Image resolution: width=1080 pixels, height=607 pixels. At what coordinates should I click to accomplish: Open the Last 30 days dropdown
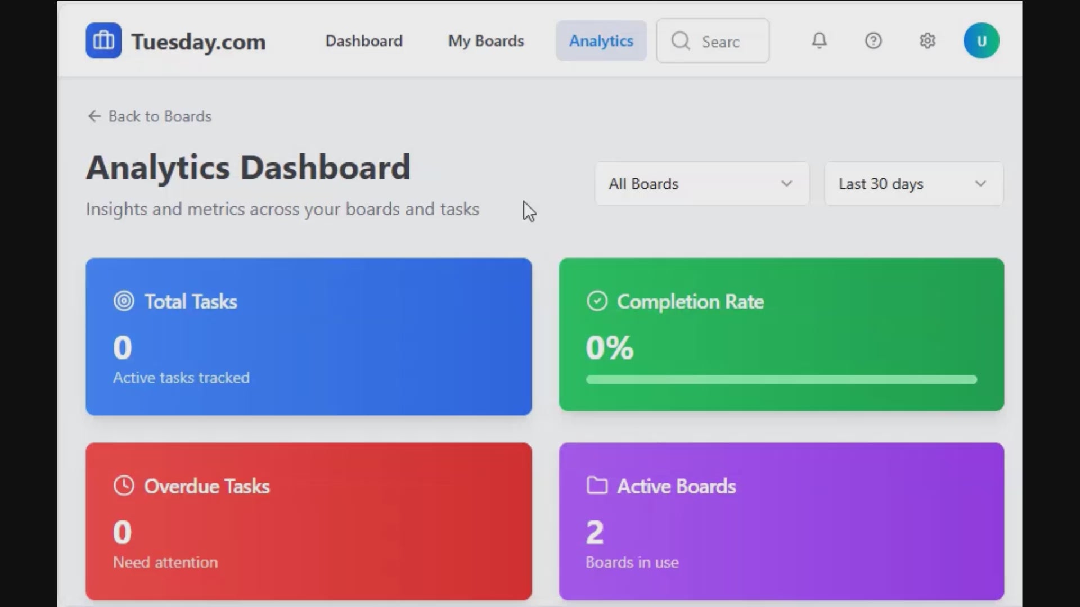click(912, 184)
